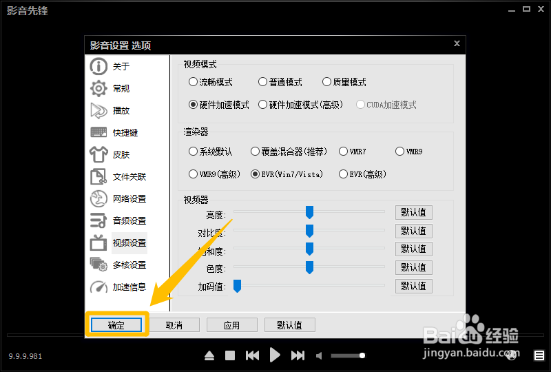Click the Video settings (视频设置) TV icon
The image size is (551, 372).
[x=98, y=242]
